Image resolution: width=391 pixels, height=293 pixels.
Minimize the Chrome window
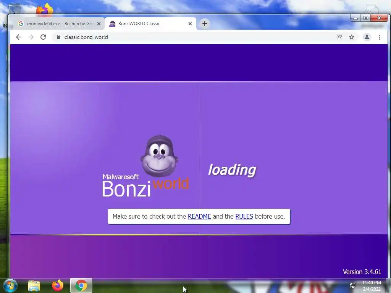click(355, 18)
